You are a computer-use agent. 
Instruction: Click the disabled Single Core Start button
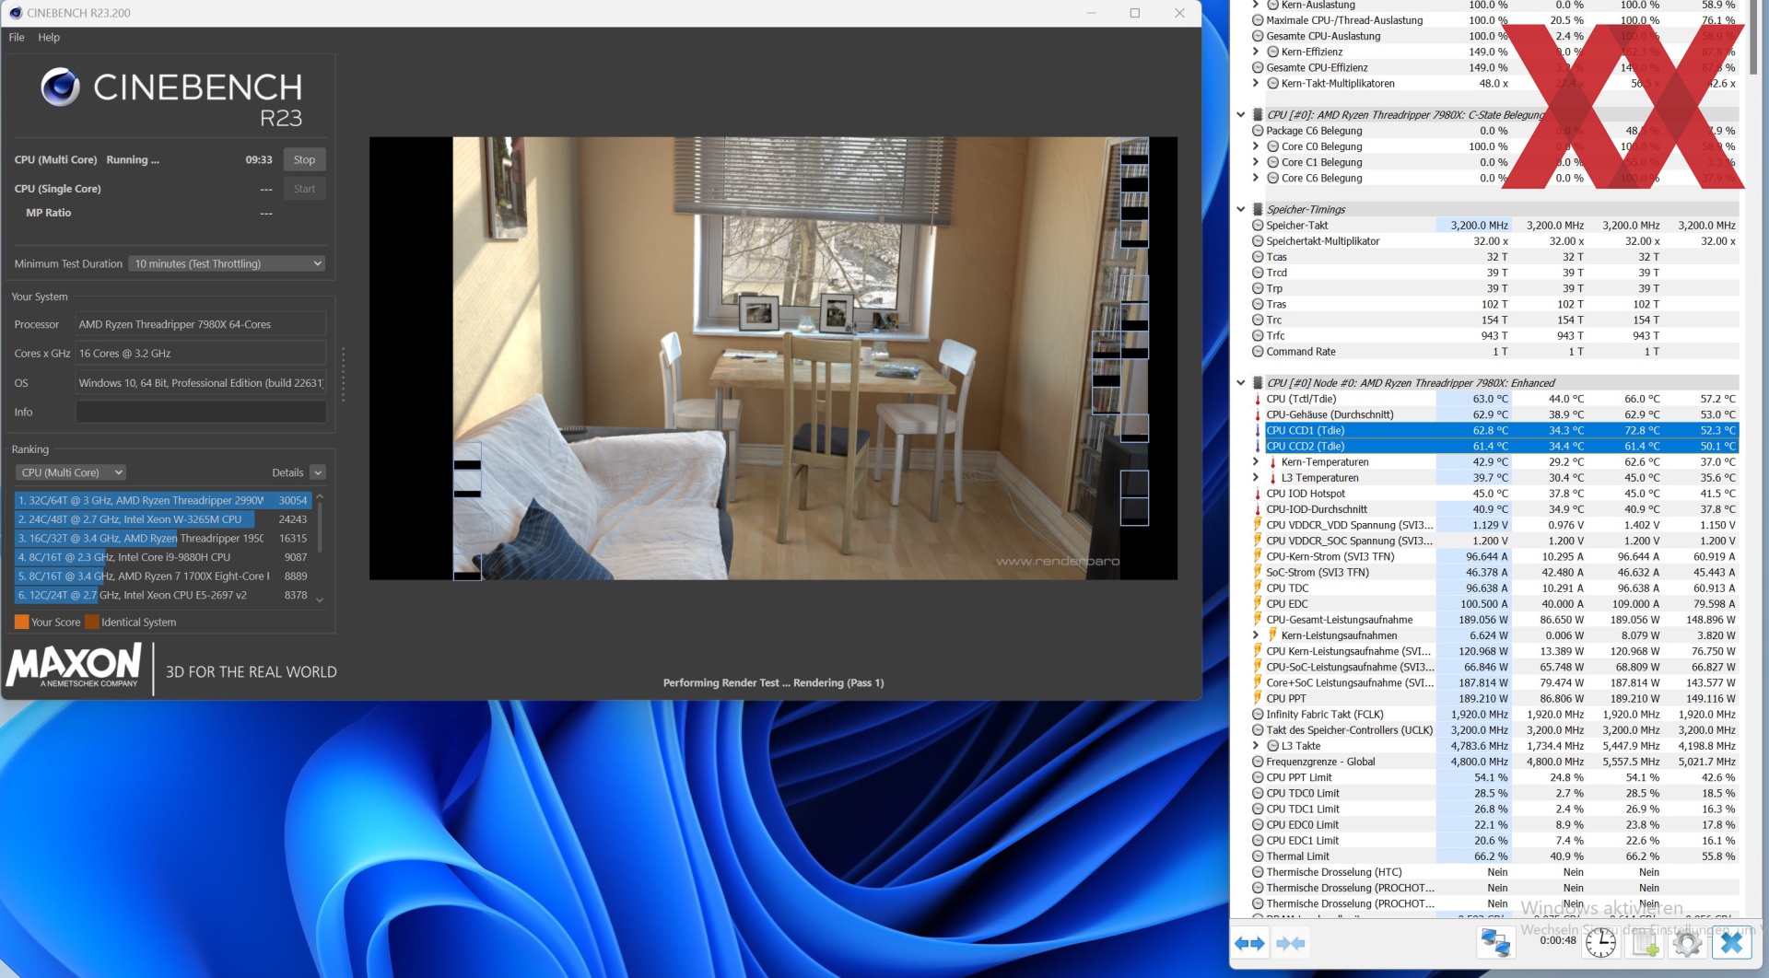click(x=304, y=189)
